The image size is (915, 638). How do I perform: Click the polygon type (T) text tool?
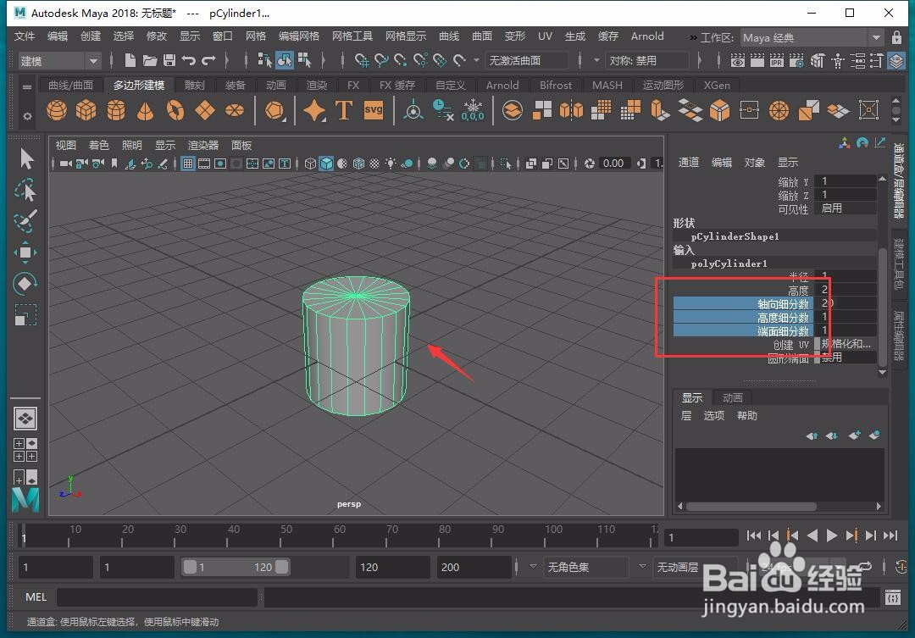click(x=344, y=110)
